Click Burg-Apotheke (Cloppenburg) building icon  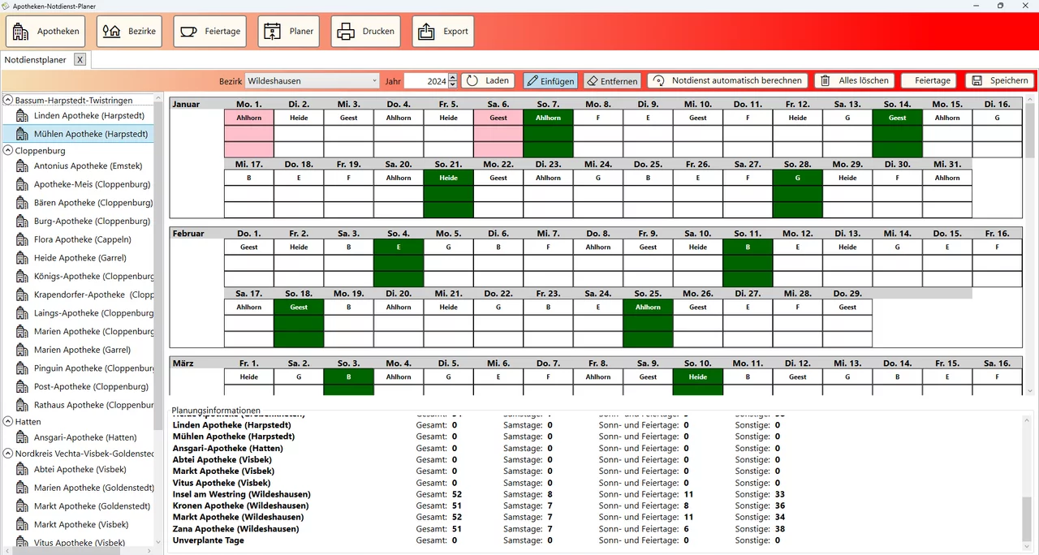23,221
